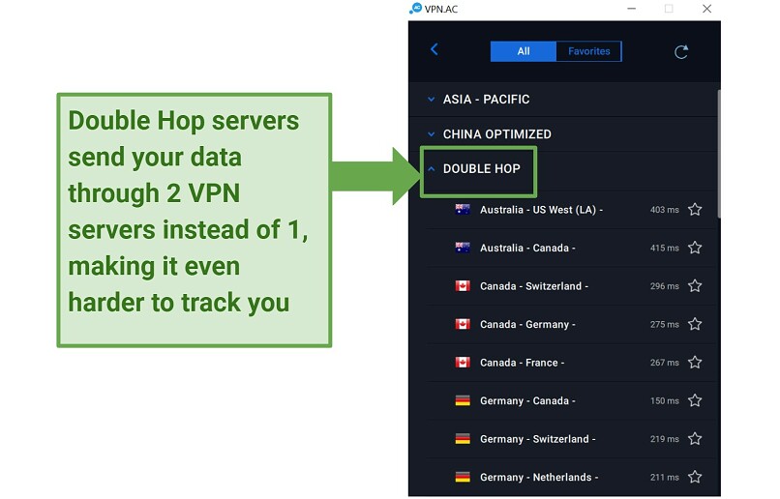Click the German flag beside Germany - Netherlands
Viewport: 780px width, 499px height.
463,477
